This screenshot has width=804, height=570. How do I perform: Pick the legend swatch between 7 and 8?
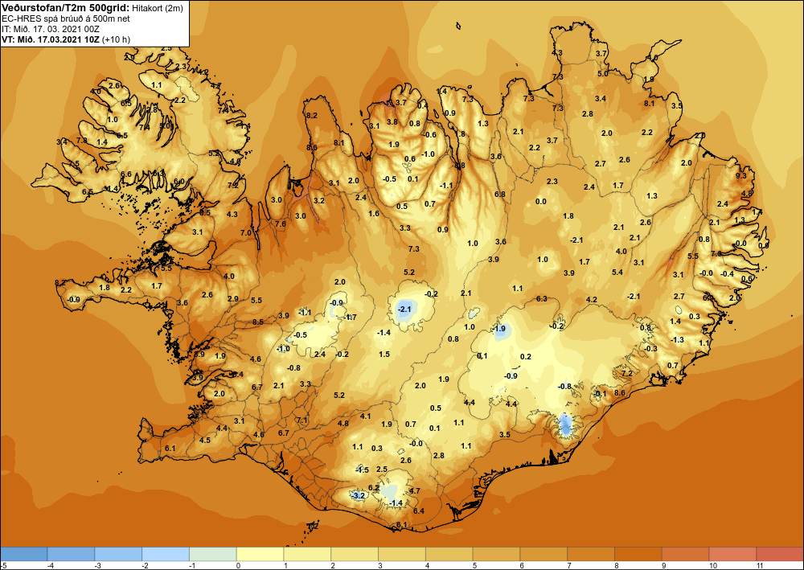(x=591, y=554)
